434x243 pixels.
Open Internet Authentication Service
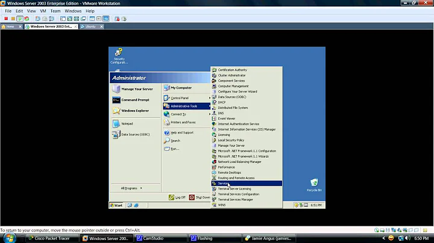tap(247, 124)
